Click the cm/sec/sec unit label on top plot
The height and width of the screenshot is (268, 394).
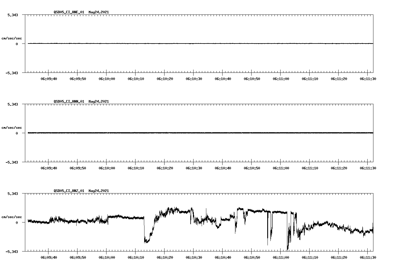click(x=12, y=38)
